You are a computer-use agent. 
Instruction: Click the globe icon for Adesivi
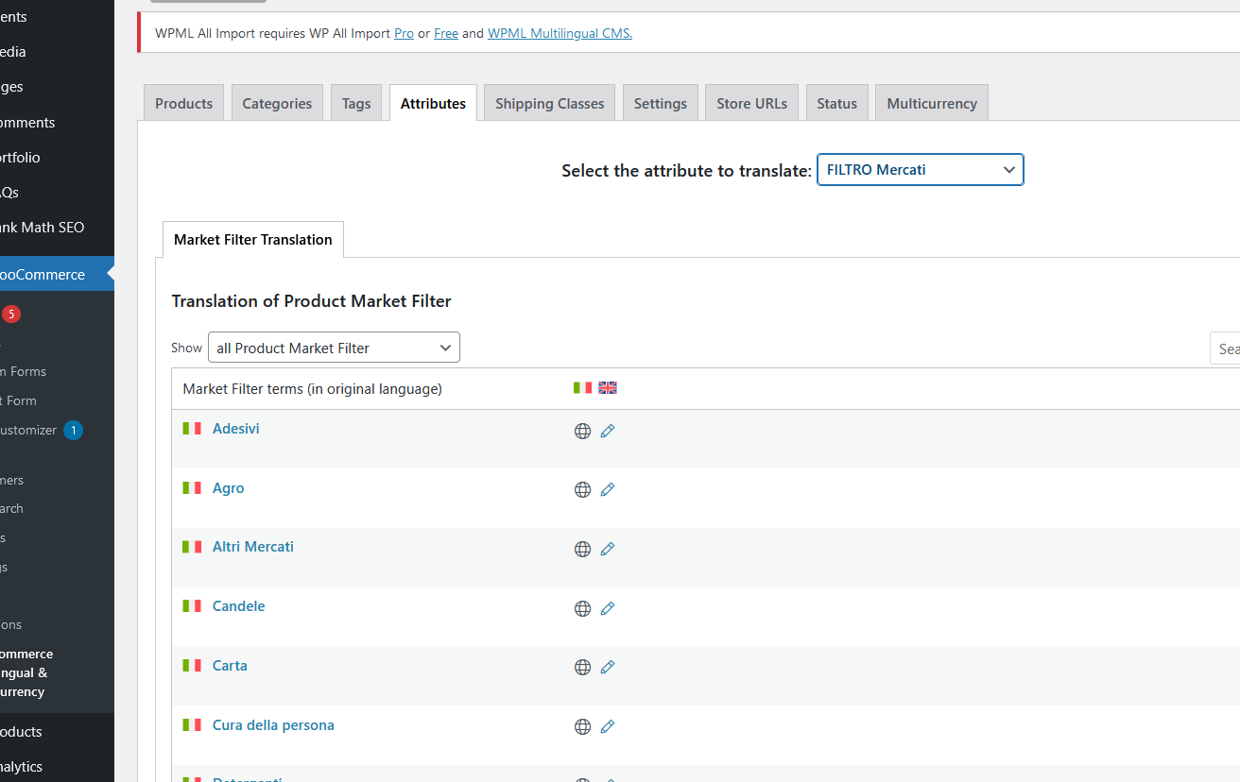pos(582,431)
